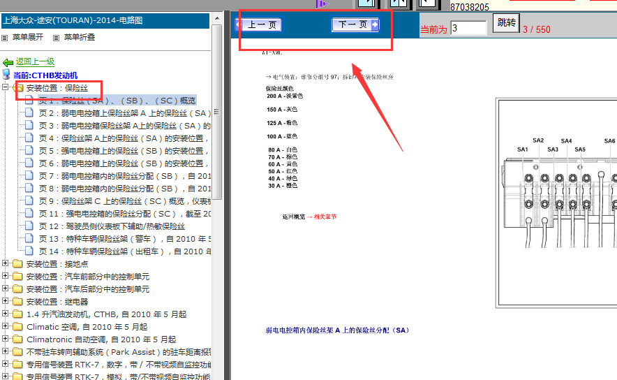Click the green back arrow icon
This screenshot has height=380, width=617.
pos(8,62)
